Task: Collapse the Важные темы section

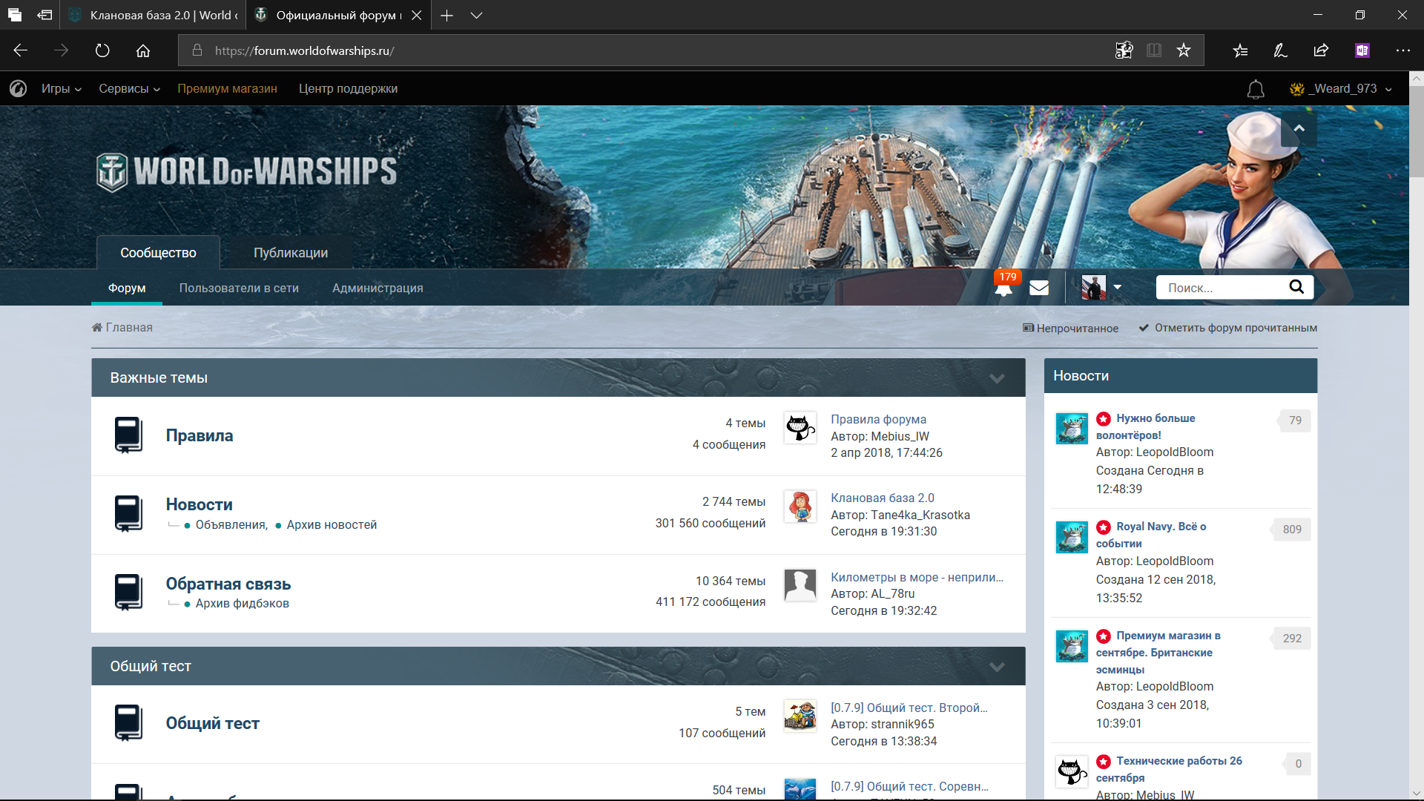Action: [997, 378]
